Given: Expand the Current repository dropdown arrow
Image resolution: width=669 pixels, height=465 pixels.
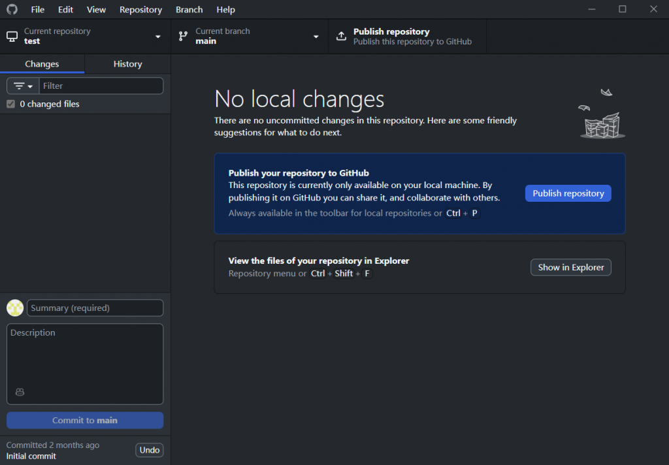Looking at the screenshot, I should pos(158,37).
